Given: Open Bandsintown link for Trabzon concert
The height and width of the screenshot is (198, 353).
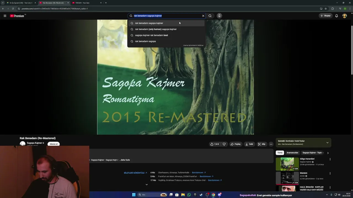Looking at the screenshot, I should click(215, 180).
